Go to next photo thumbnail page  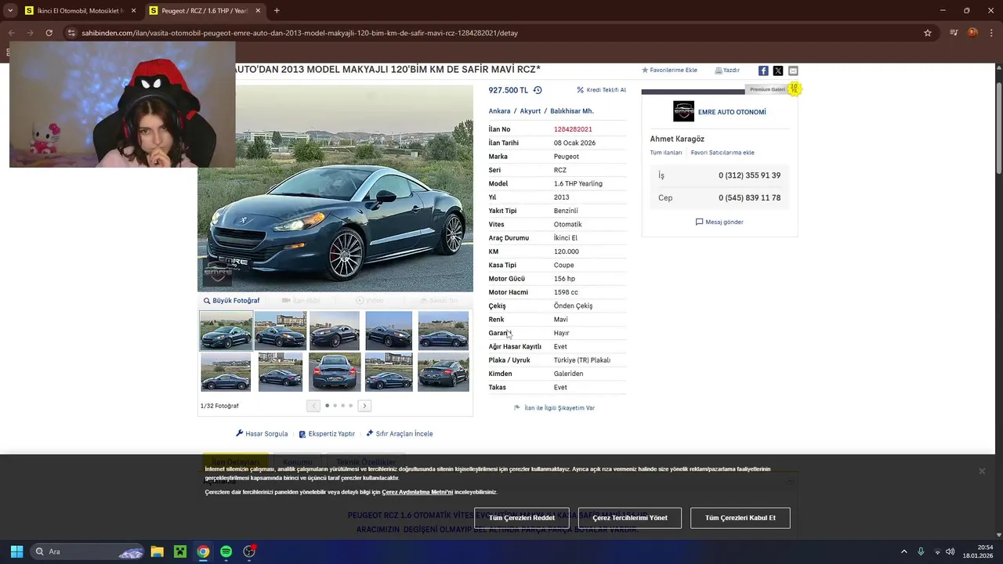(364, 406)
